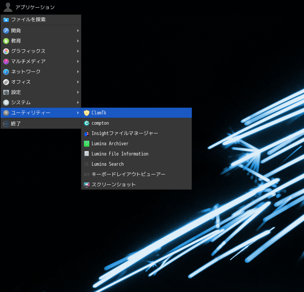Click the Lumina File Information icon
Screen dimensions: 304x292
coord(87,154)
